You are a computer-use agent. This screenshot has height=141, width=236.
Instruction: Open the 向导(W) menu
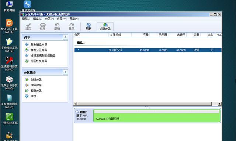click(62, 19)
